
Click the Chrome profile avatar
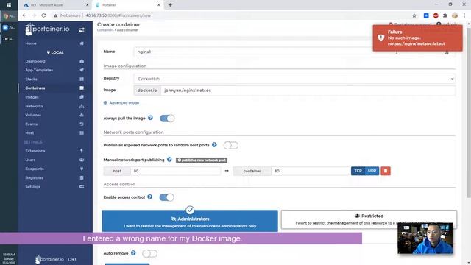455,15
